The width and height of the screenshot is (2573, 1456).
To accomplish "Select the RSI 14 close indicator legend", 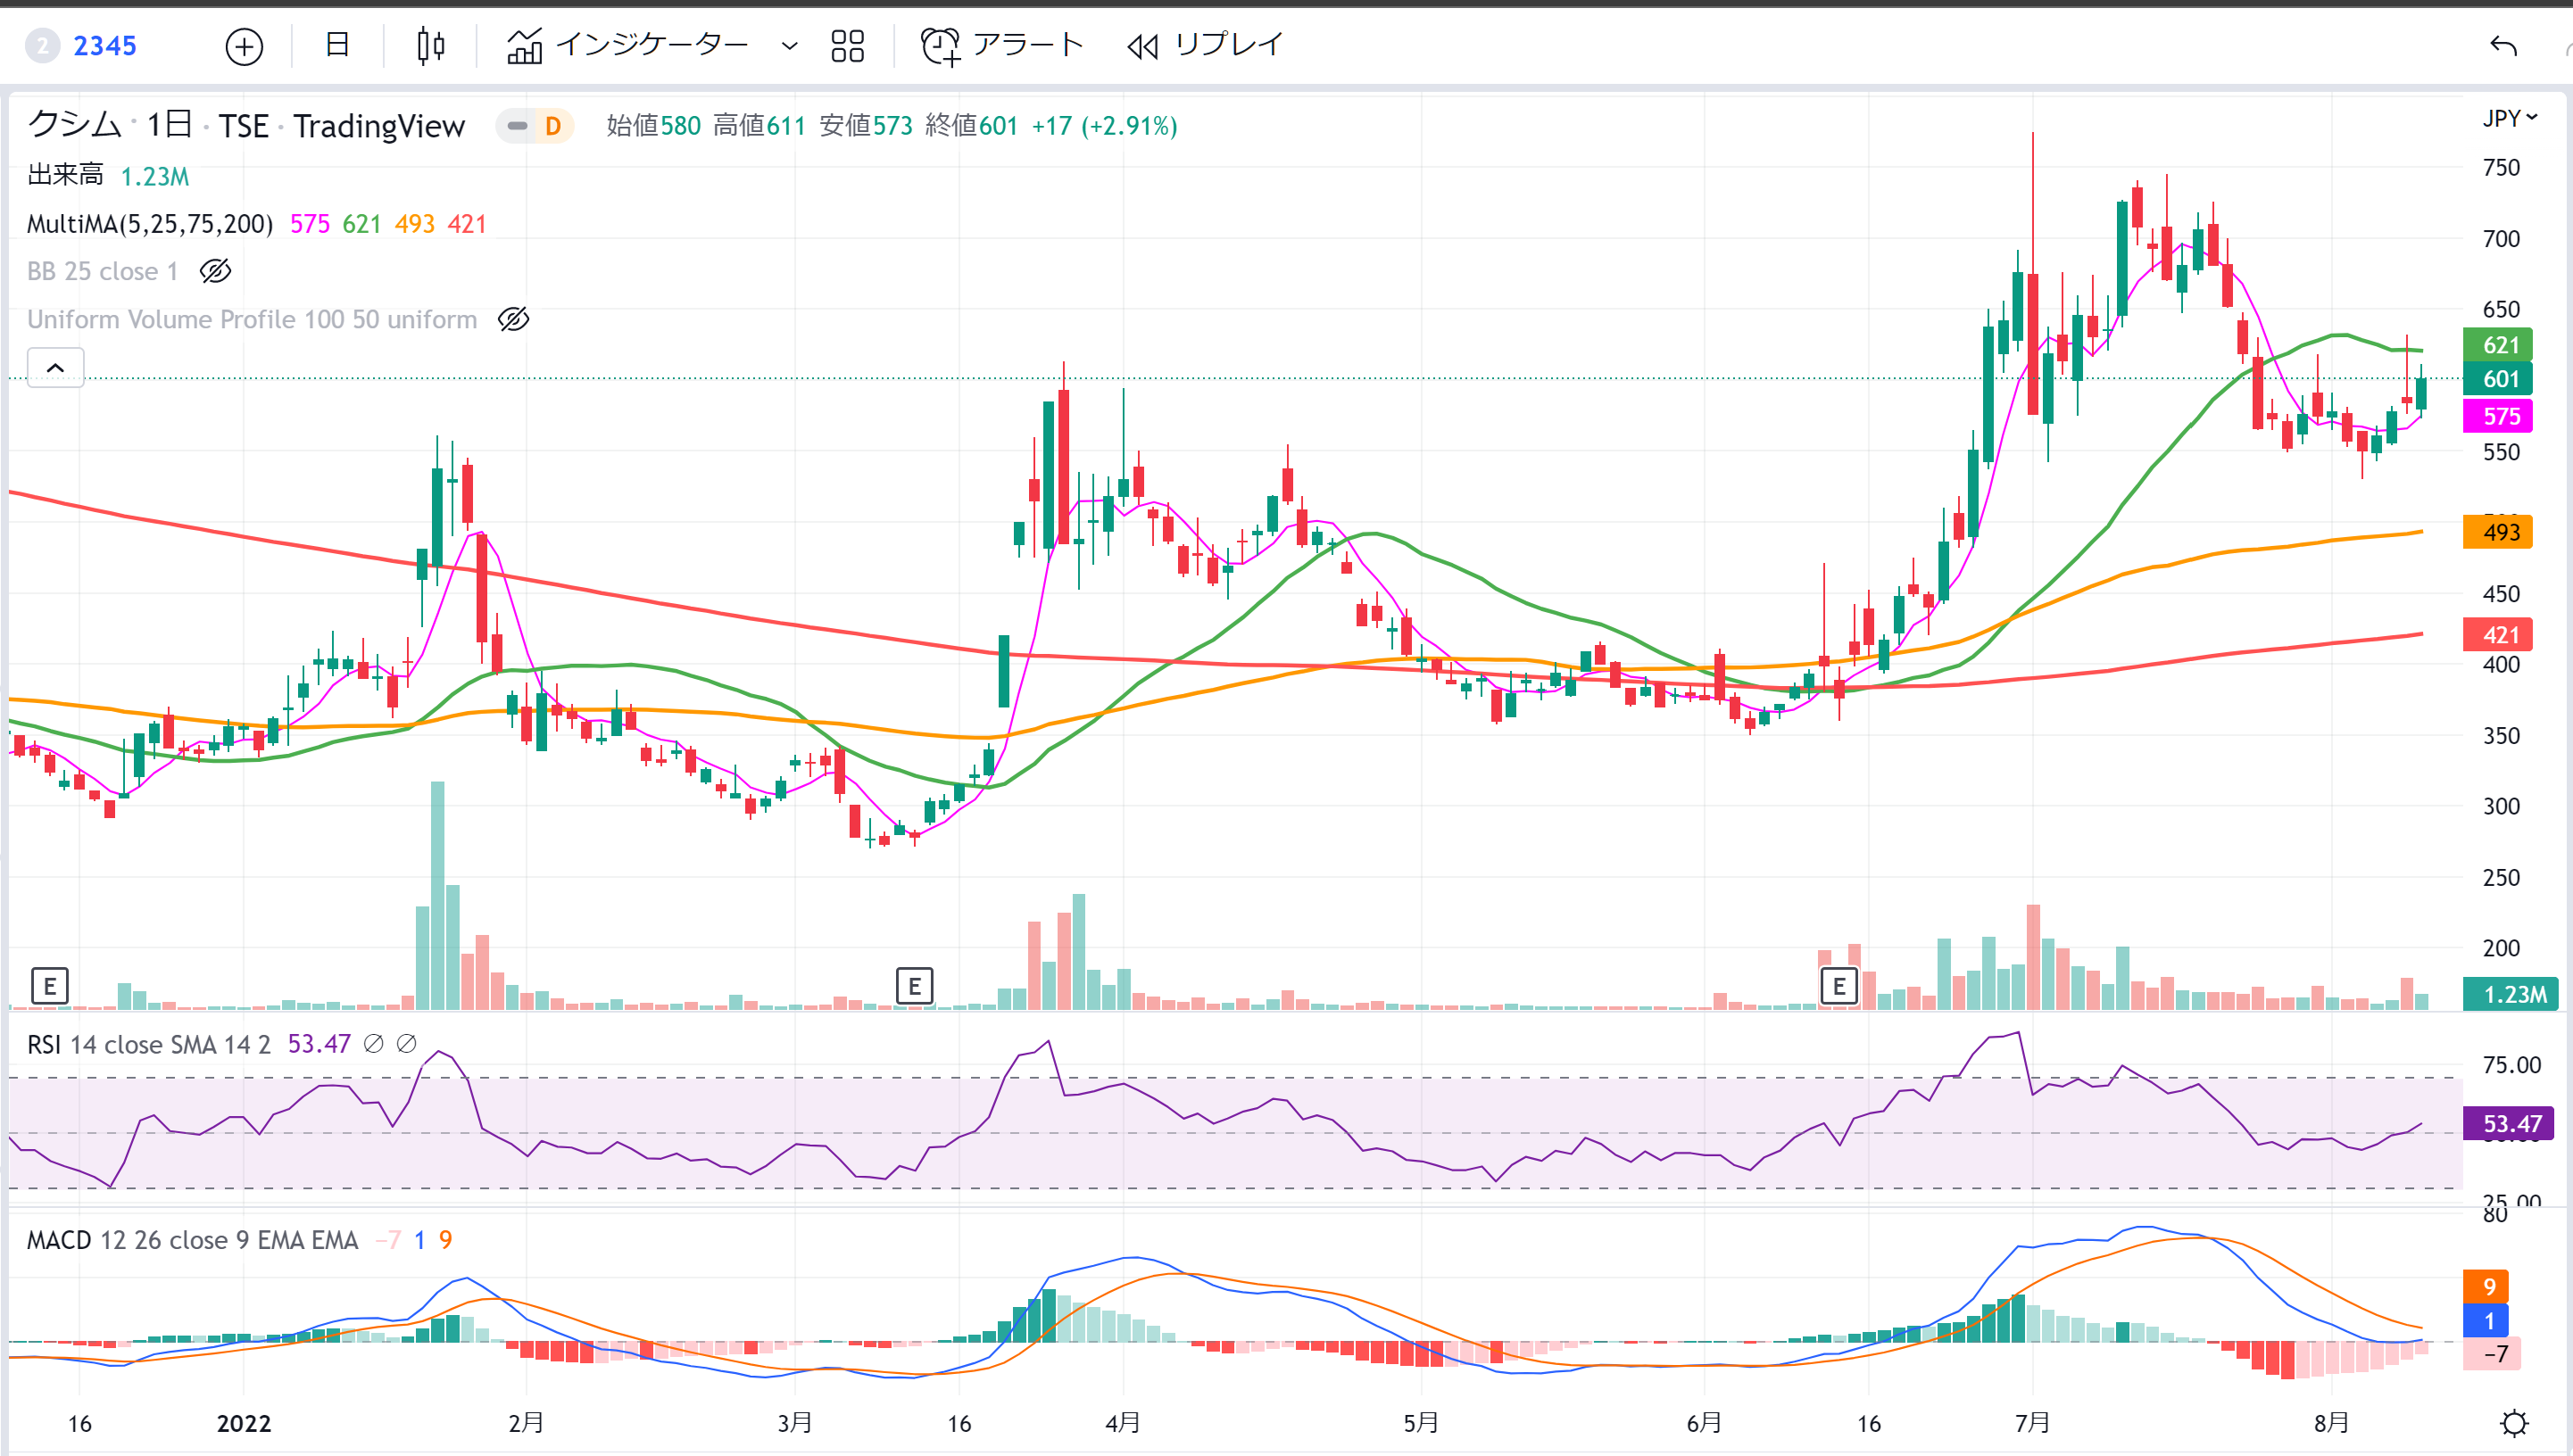I will tap(148, 1044).
